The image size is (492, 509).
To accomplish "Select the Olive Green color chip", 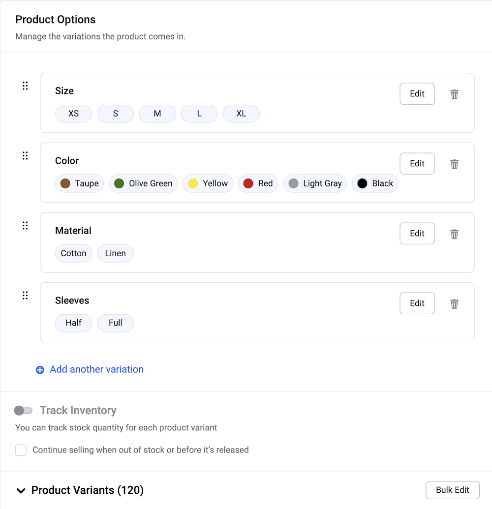I will [144, 183].
